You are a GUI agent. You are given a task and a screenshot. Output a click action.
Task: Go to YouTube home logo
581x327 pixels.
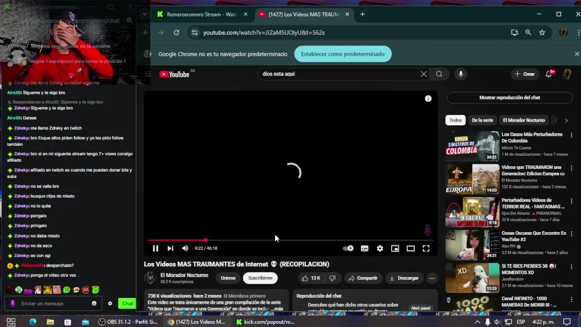pos(175,74)
